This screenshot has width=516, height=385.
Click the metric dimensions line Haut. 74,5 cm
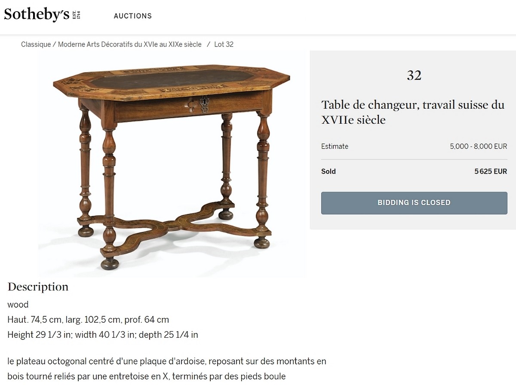click(88, 320)
